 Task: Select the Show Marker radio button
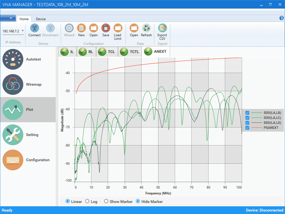tap(106, 201)
